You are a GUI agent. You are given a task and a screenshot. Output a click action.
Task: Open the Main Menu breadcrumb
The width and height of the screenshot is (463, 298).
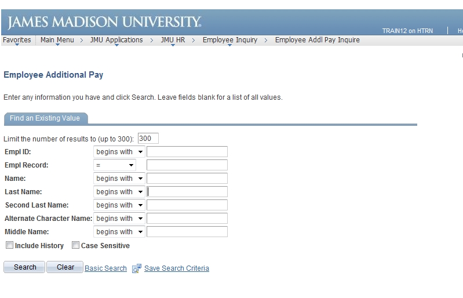pos(57,40)
